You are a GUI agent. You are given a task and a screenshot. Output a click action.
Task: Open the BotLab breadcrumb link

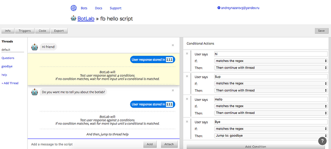(x=86, y=19)
